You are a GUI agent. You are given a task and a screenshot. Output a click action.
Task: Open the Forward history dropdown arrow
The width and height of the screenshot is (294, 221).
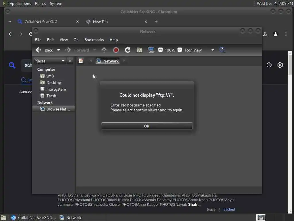95,50
